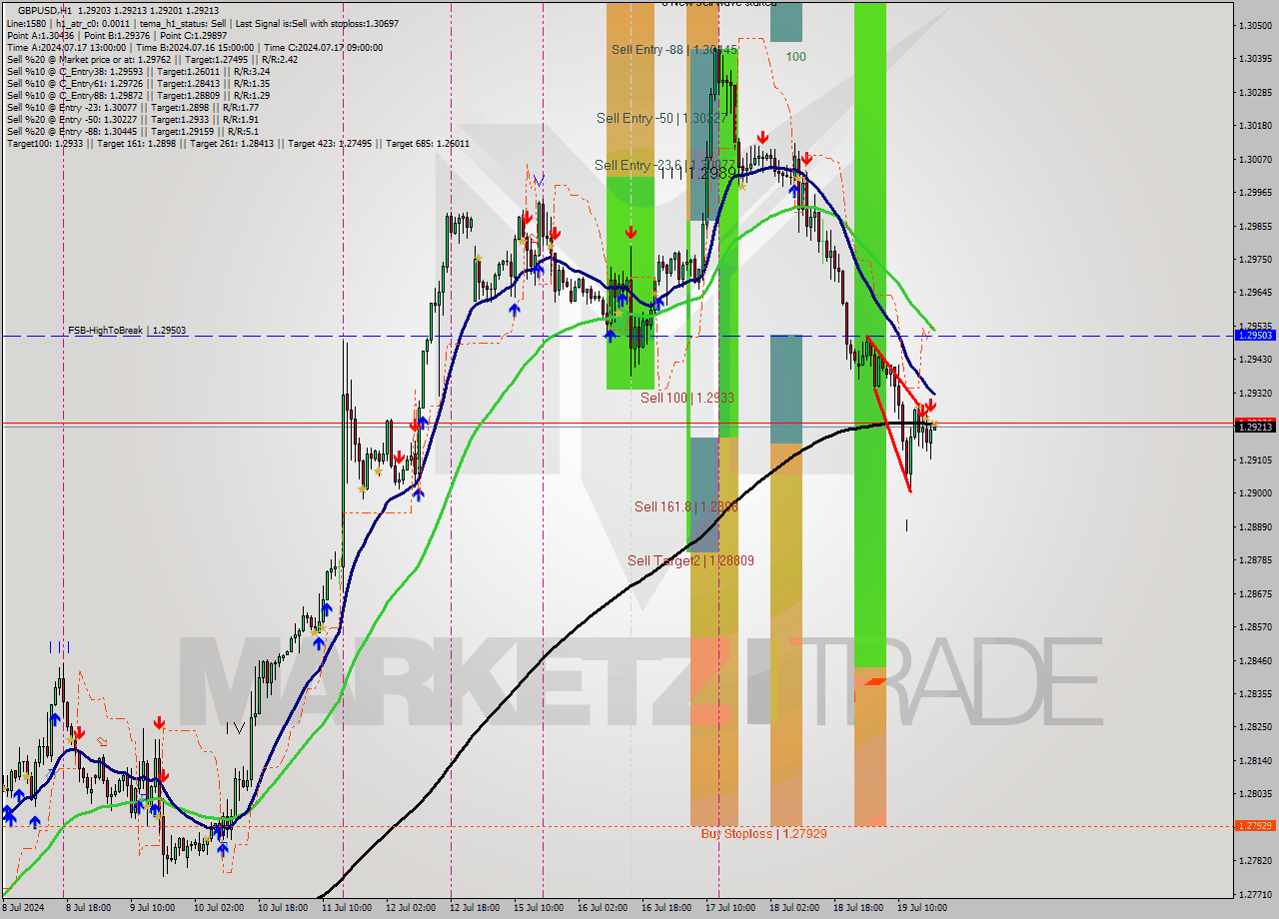Click the 1.27710 price axis value
The image size is (1279, 919).
(1255, 894)
